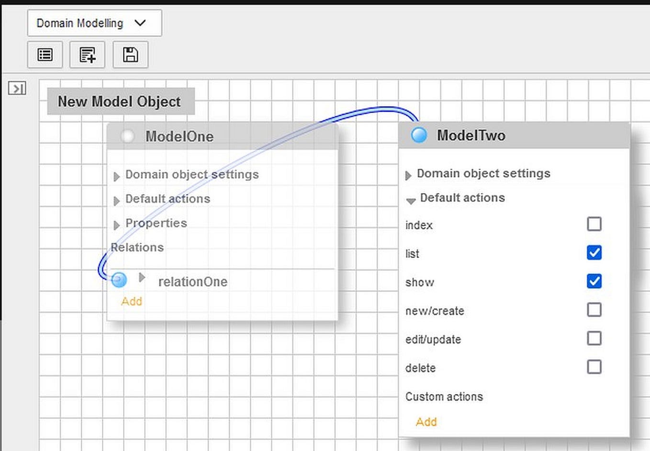
Task: Enable the index action for ModelTwo
Action: click(x=594, y=224)
